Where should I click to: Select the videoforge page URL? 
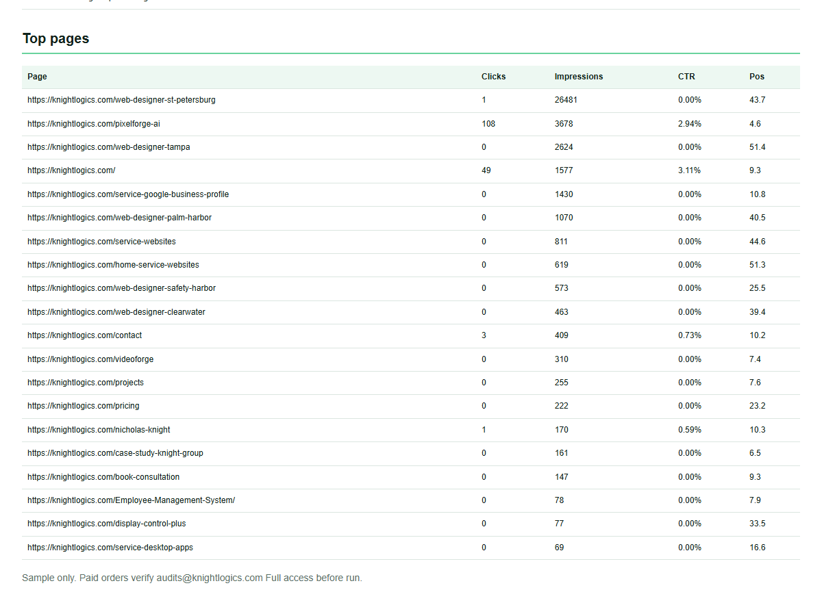pos(90,359)
